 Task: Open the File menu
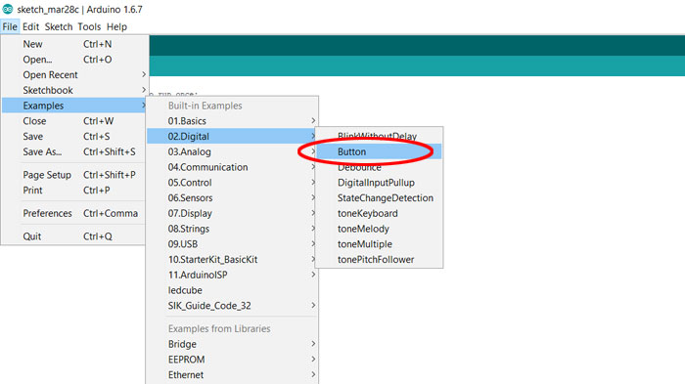[10, 26]
